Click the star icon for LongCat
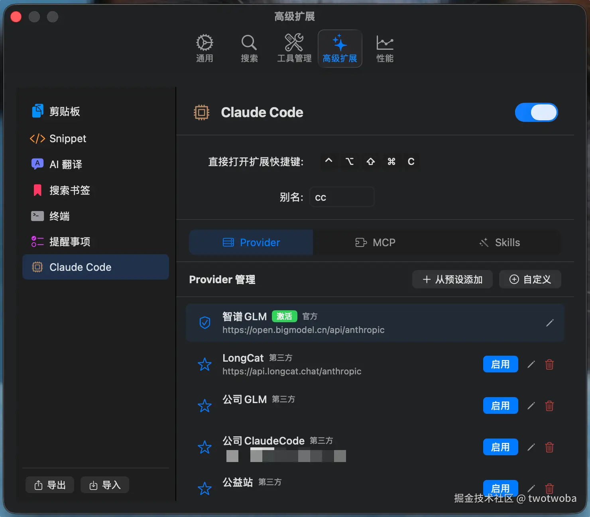Screen dimensions: 590x517 point(205,364)
